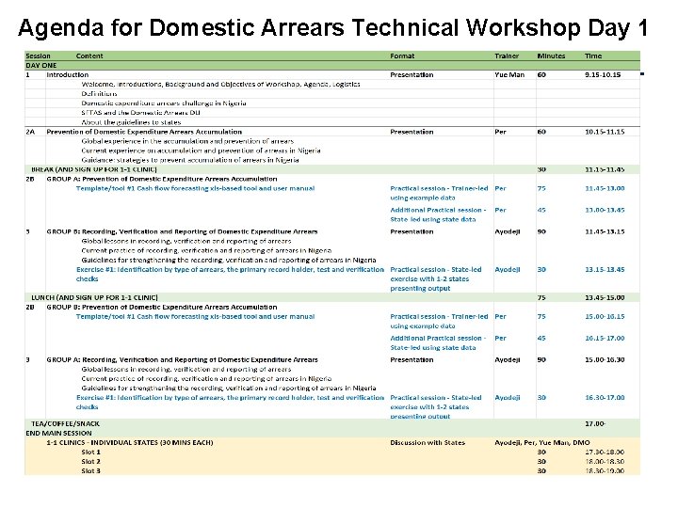
Task: Select the 18.00-18.30 time for Slot 2
Action: coord(605,462)
